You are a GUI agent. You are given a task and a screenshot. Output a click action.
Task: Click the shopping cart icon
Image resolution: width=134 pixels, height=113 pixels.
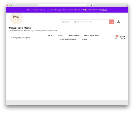click(116, 37)
